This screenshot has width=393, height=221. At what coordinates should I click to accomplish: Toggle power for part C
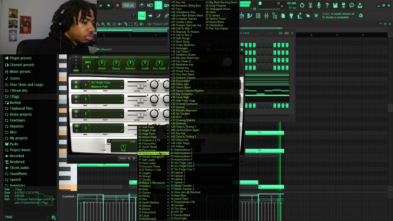(76, 111)
